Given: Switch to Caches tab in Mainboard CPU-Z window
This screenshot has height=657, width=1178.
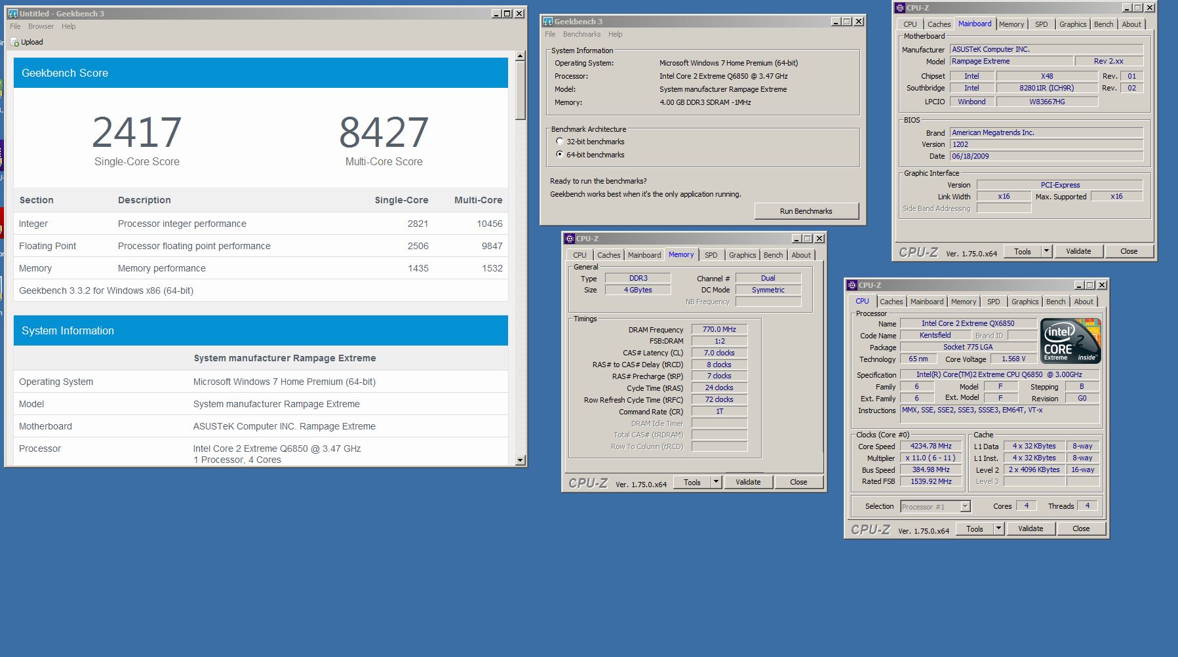Looking at the screenshot, I should click(x=939, y=24).
